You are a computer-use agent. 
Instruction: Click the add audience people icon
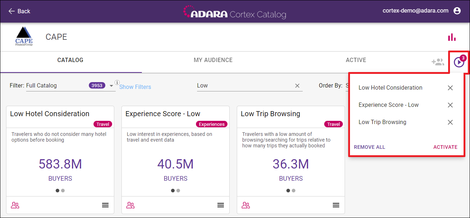438,62
